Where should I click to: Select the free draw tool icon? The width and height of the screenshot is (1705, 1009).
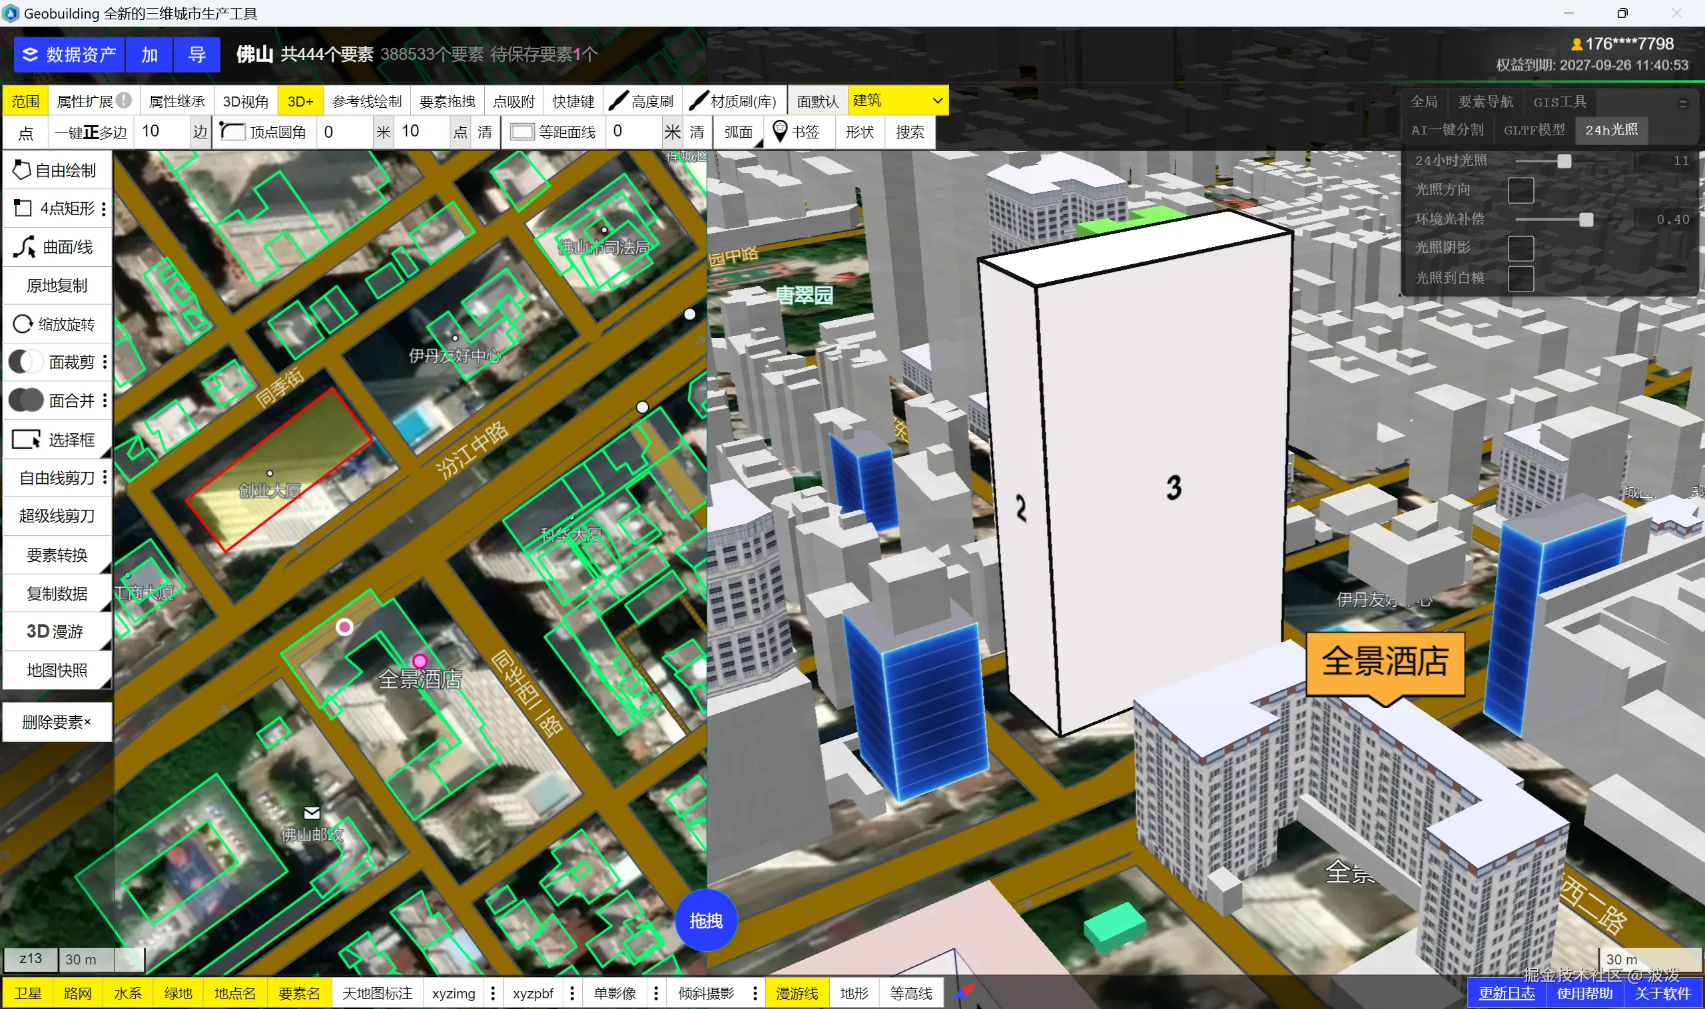22,170
